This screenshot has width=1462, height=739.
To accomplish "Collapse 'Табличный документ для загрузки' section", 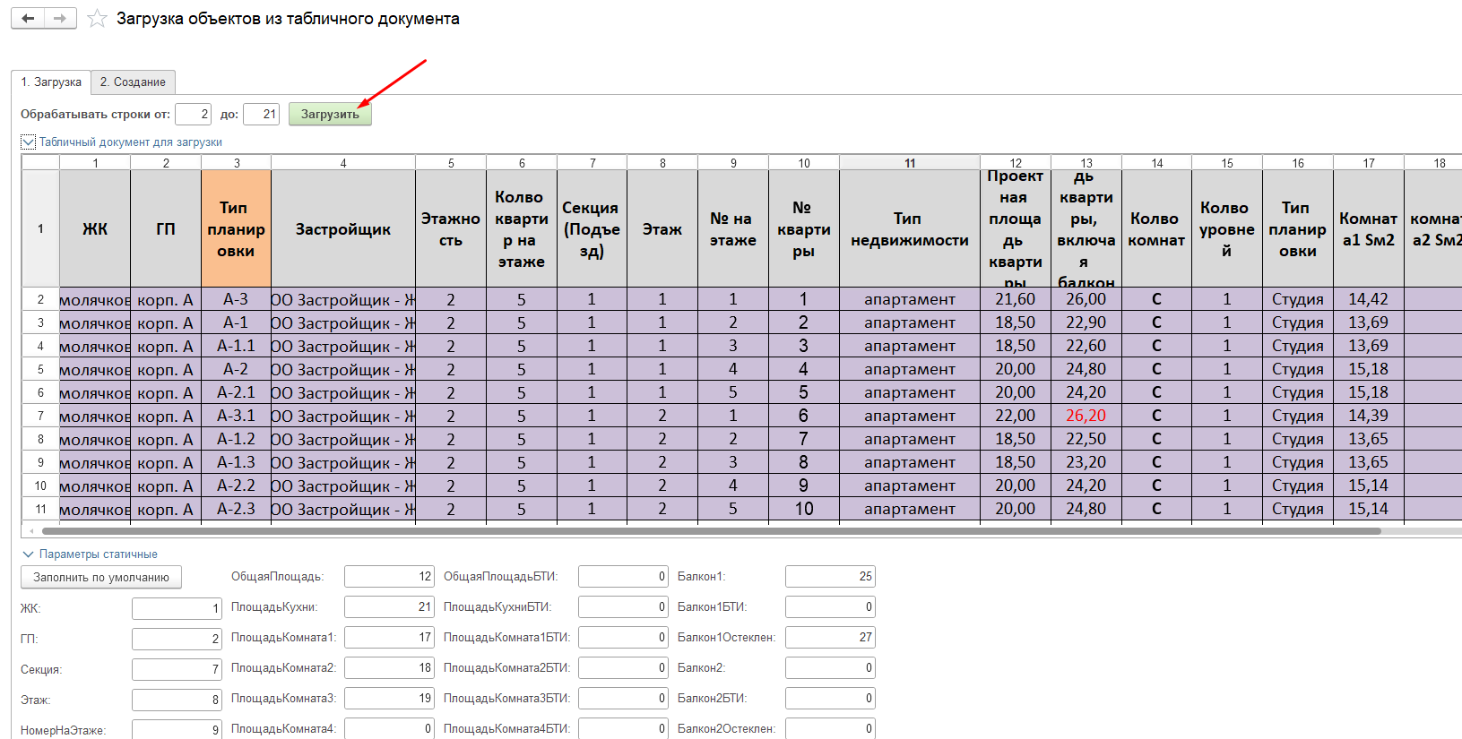I will point(29,142).
